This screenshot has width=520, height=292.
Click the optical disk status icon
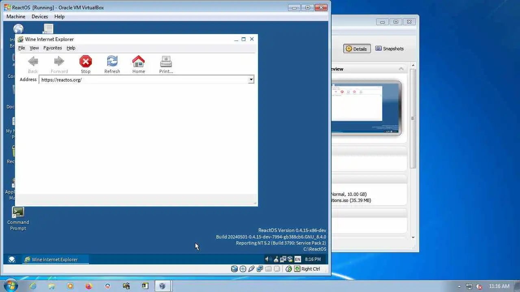point(243,269)
